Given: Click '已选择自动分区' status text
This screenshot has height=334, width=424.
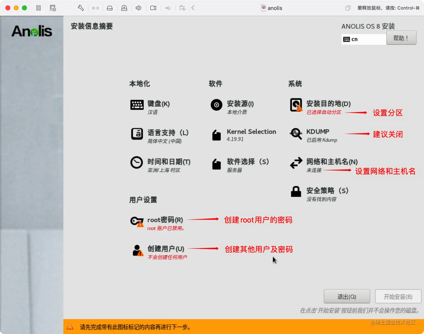Looking at the screenshot, I should point(324,112).
